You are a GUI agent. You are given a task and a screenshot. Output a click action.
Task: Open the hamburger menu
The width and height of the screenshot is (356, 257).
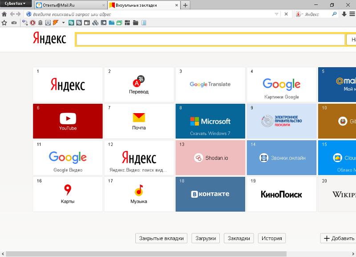coord(352,14)
